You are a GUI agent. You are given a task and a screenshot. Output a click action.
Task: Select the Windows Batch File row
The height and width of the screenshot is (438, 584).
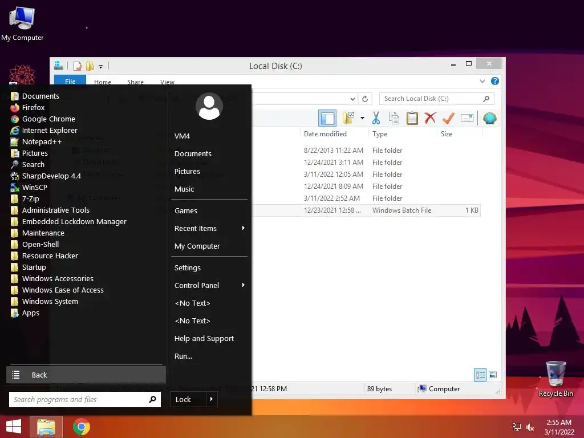[x=366, y=210]
